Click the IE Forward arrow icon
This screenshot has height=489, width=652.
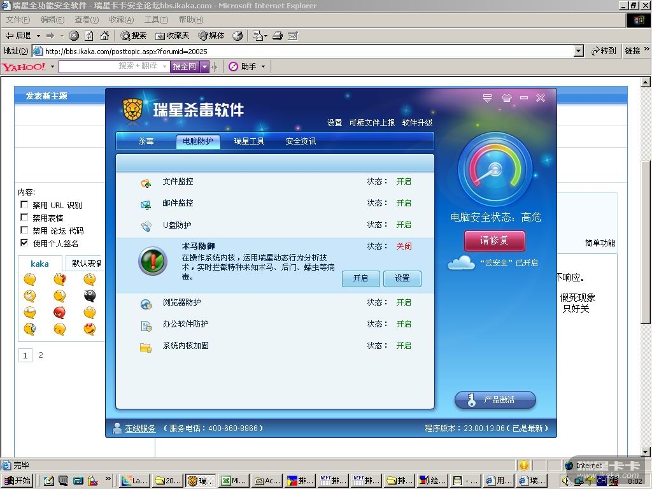[x=50, y=36]
